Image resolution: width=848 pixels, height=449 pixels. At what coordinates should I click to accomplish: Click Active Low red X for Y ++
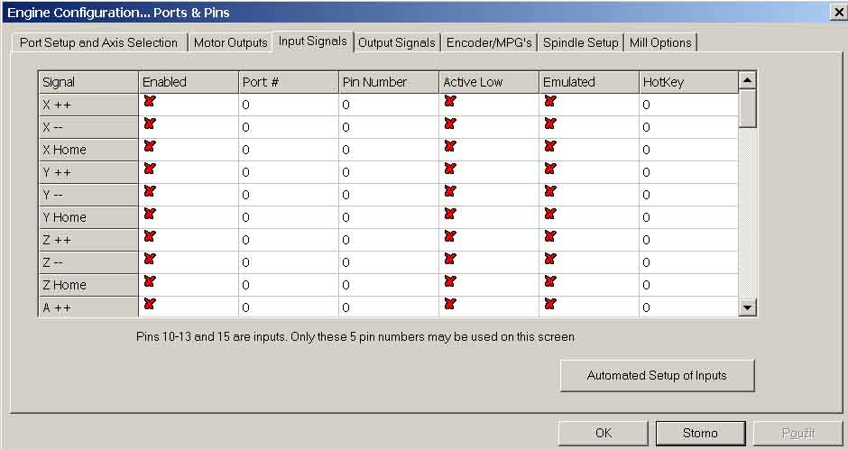[x=450, y=170]
